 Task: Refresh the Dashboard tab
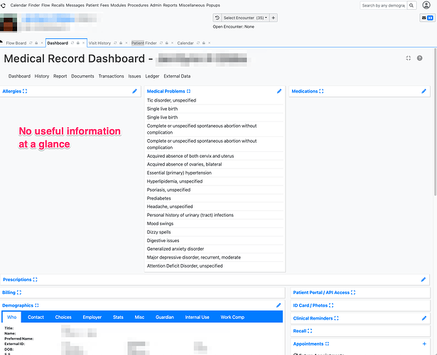pos(72,43)
